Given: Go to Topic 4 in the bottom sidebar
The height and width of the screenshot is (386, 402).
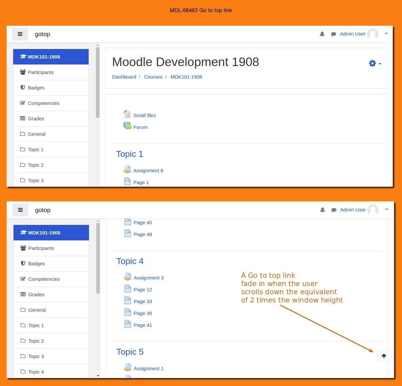Looking at the screenshot, I should 51,371.
